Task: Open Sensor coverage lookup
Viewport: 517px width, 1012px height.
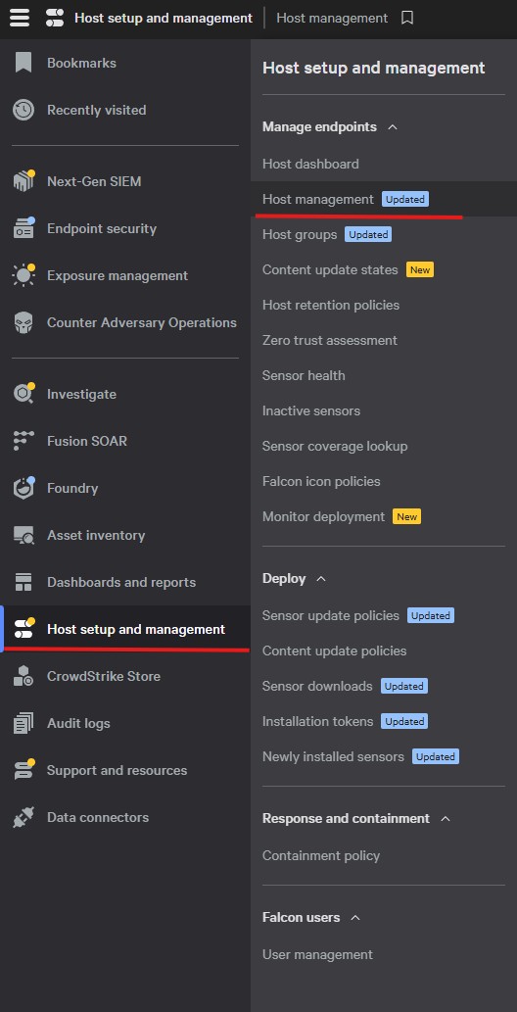Action: coord(334,446)
